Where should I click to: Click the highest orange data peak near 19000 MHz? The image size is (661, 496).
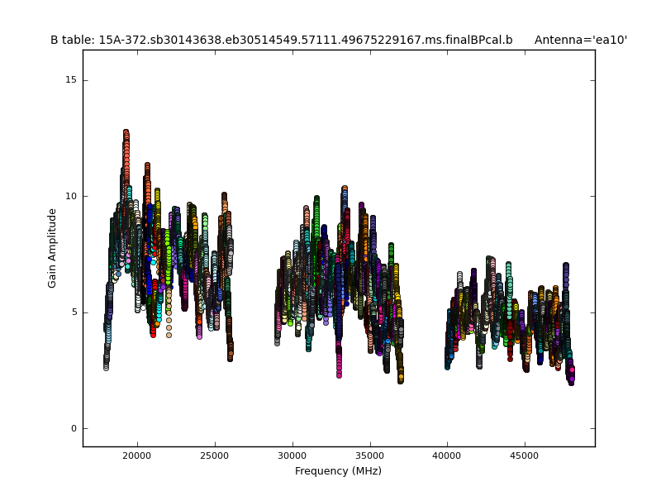[126, 134]
